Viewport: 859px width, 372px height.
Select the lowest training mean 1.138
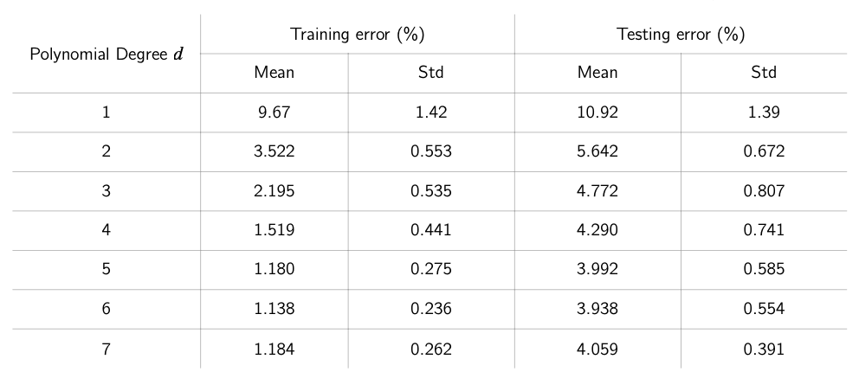(274, 309)
